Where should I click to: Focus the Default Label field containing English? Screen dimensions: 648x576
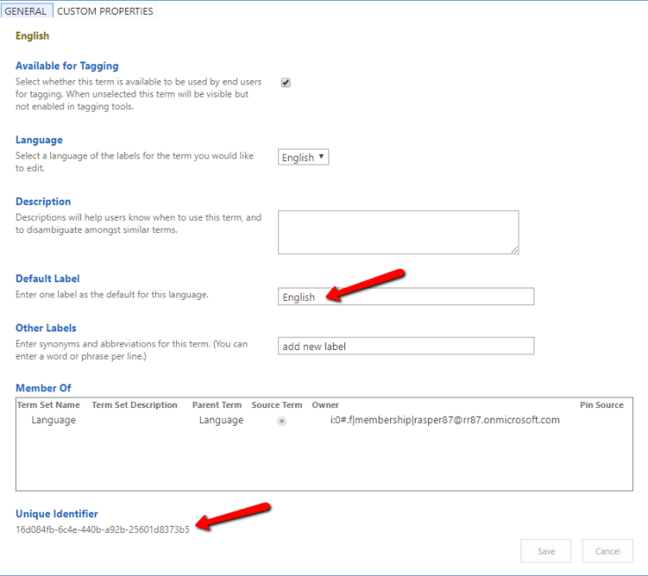click(406, 297)
